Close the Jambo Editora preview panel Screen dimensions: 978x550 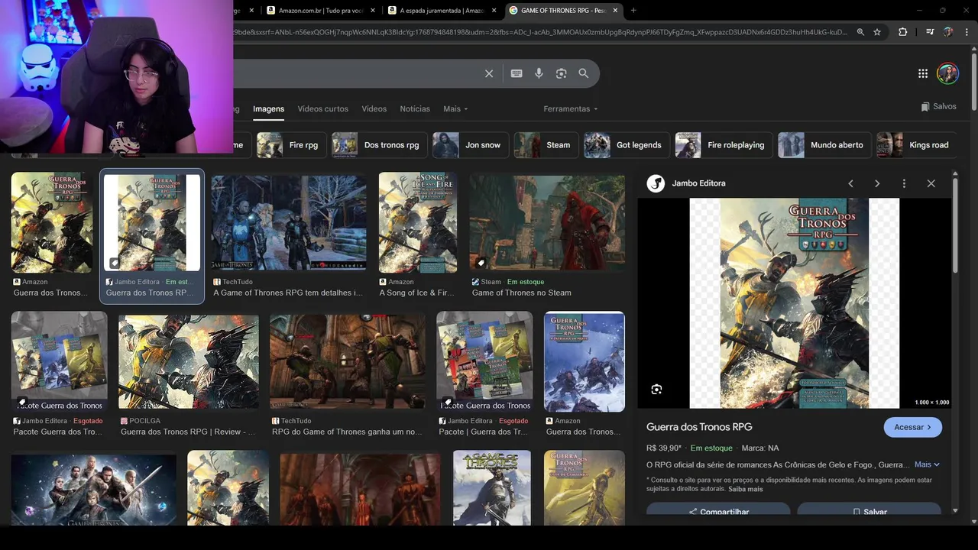coord(931,183)
